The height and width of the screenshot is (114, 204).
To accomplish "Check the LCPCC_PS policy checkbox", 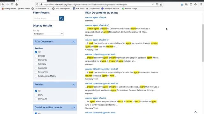I will pyautogui.click(x=36, y=99).
